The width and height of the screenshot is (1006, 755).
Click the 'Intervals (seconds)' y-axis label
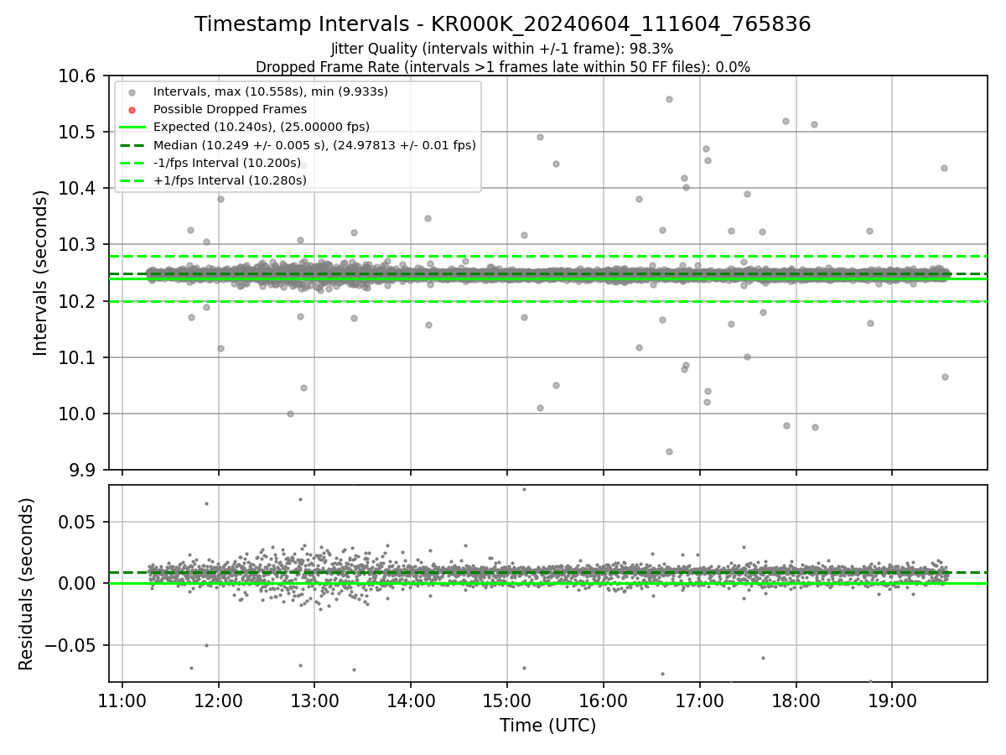(41, 273)
